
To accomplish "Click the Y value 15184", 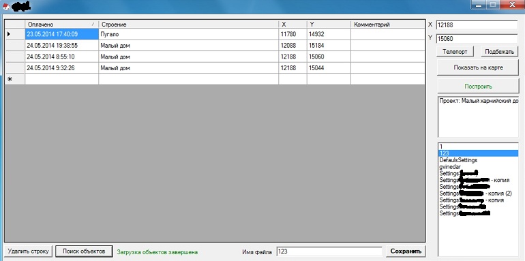I will [329, 46].
